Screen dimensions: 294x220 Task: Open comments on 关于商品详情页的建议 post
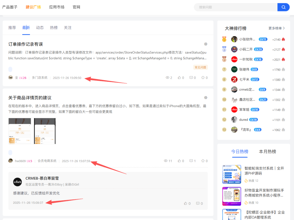point(192,161)
